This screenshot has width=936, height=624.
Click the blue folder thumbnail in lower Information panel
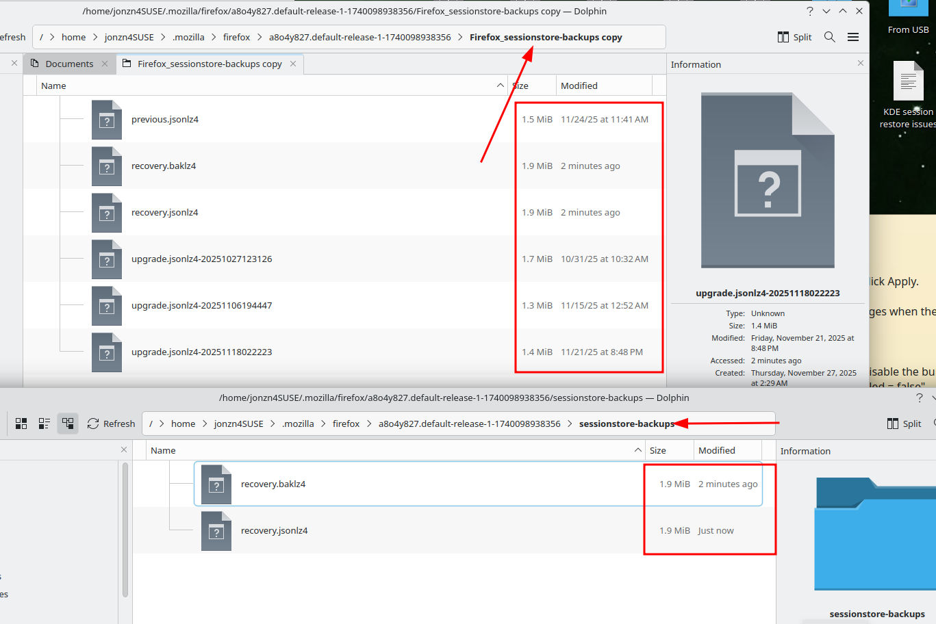[875, 534]
